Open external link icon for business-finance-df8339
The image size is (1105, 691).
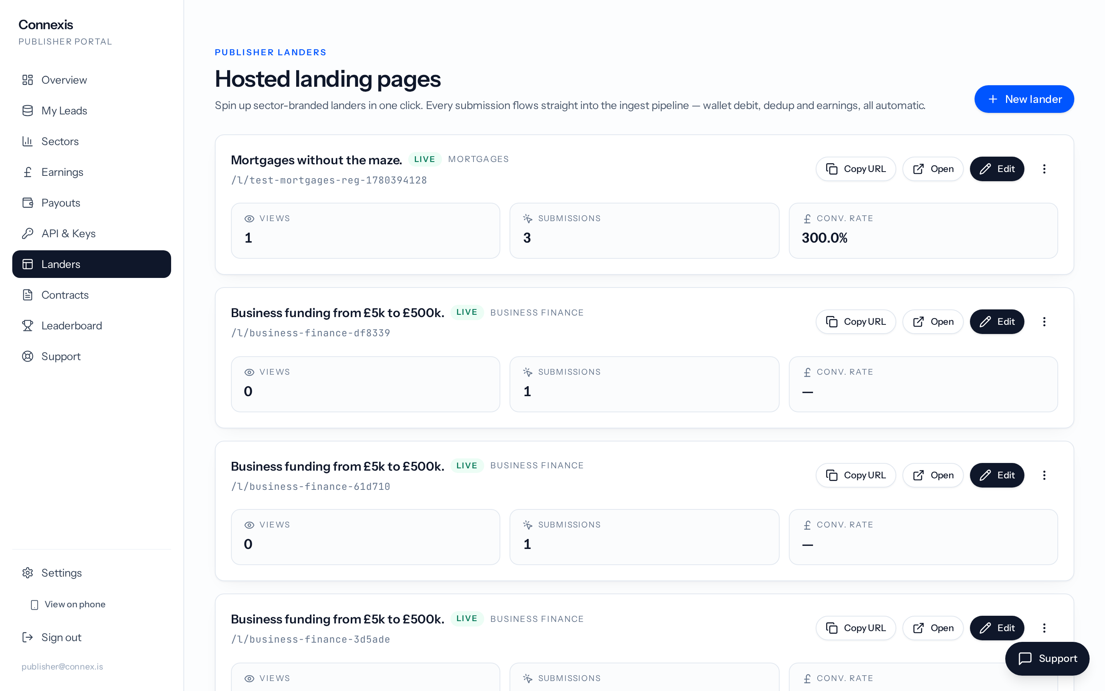tap(918, 322)
